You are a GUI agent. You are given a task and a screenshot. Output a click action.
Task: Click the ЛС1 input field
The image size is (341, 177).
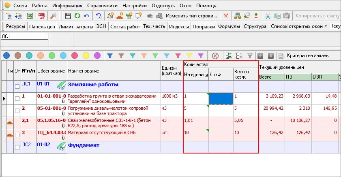(24, 36)
